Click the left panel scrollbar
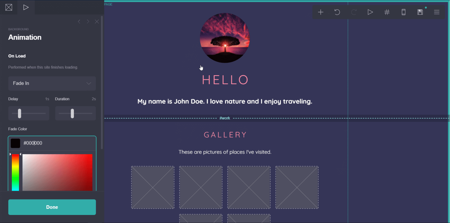450x223 pixels. [x=102, y=82]
